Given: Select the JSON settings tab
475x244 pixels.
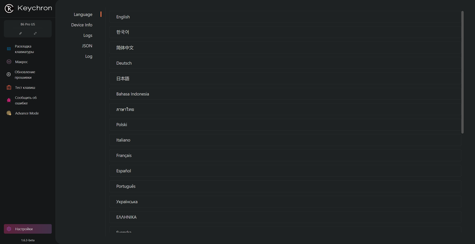Looking at the screenshot, I should 87,46.
